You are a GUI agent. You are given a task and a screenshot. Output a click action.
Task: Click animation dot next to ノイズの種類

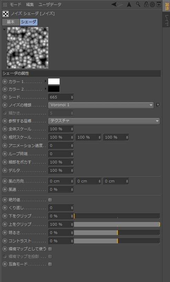pyautogui.click(x=5, y=105)
